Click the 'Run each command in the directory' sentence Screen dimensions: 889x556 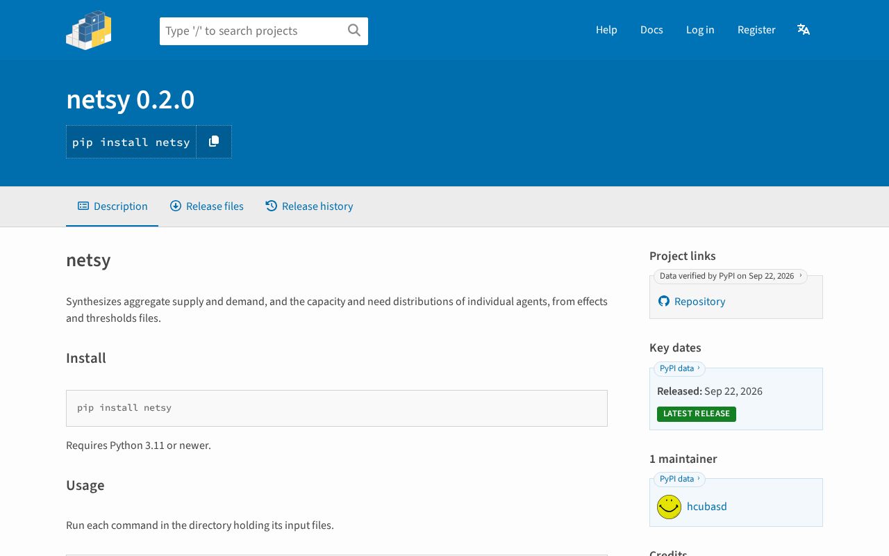(200, 525)
